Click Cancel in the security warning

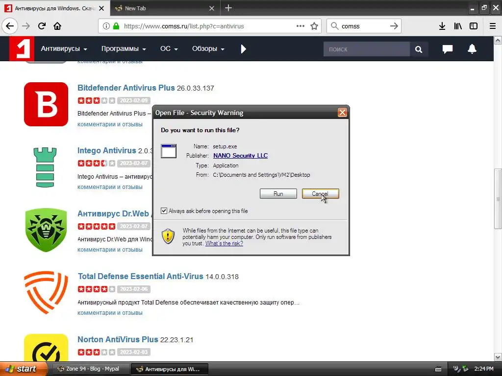tap(320, 193)
